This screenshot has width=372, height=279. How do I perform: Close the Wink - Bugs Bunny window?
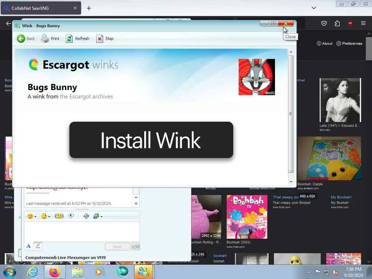tap(286, 23)
